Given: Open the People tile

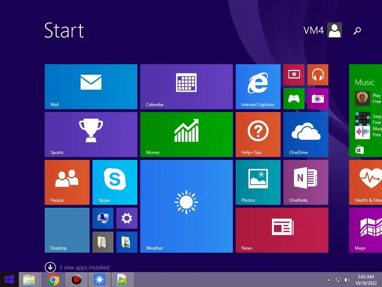Looking at the screenshot, I should [x=67, y=182].
